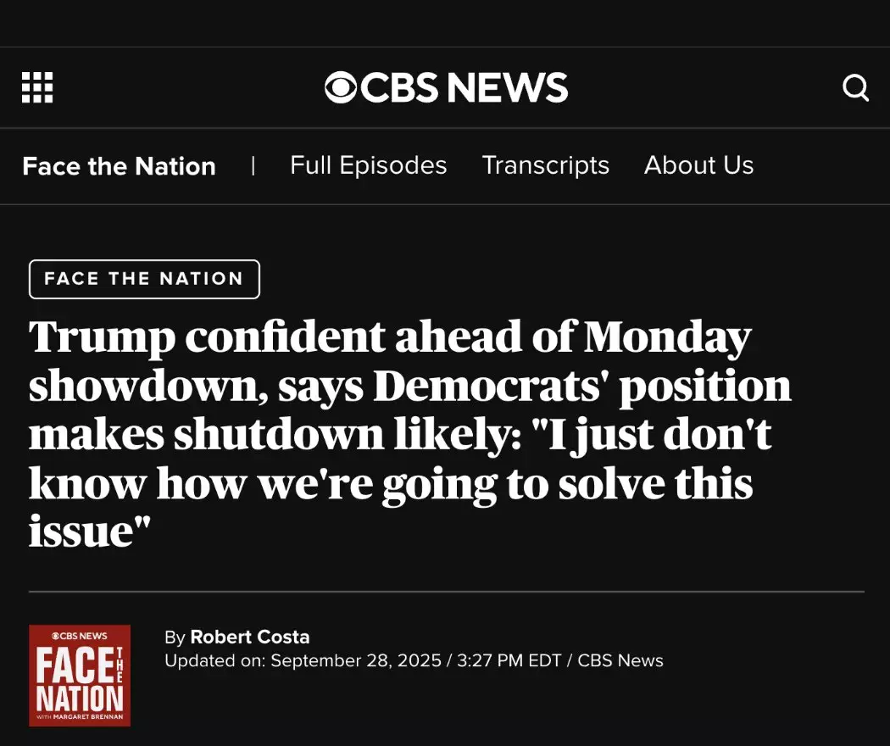Click the quoted "know how we're going" headline line

[x=391, y=484]
